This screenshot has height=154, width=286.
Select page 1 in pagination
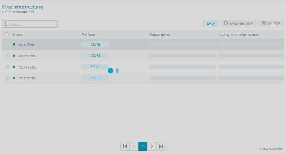[x=143, y=146]
